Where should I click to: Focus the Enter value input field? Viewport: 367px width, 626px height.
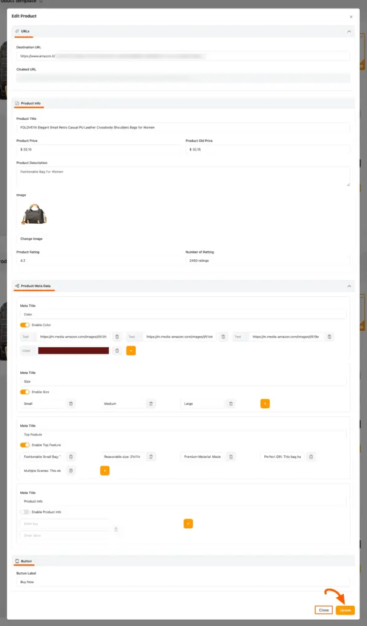(65, 536)
